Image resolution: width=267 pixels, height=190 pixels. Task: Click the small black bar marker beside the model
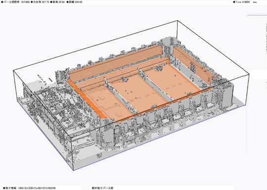pos(50,80)
